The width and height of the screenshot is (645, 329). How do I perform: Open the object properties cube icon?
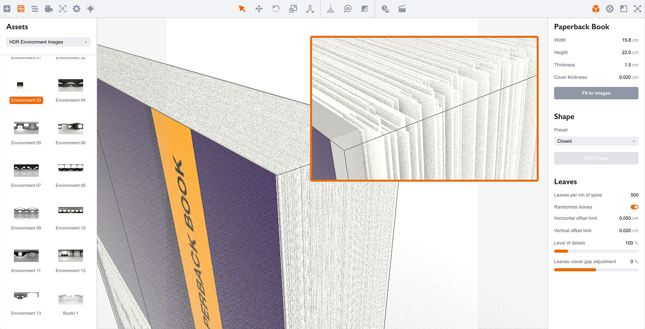click(596, 9)
